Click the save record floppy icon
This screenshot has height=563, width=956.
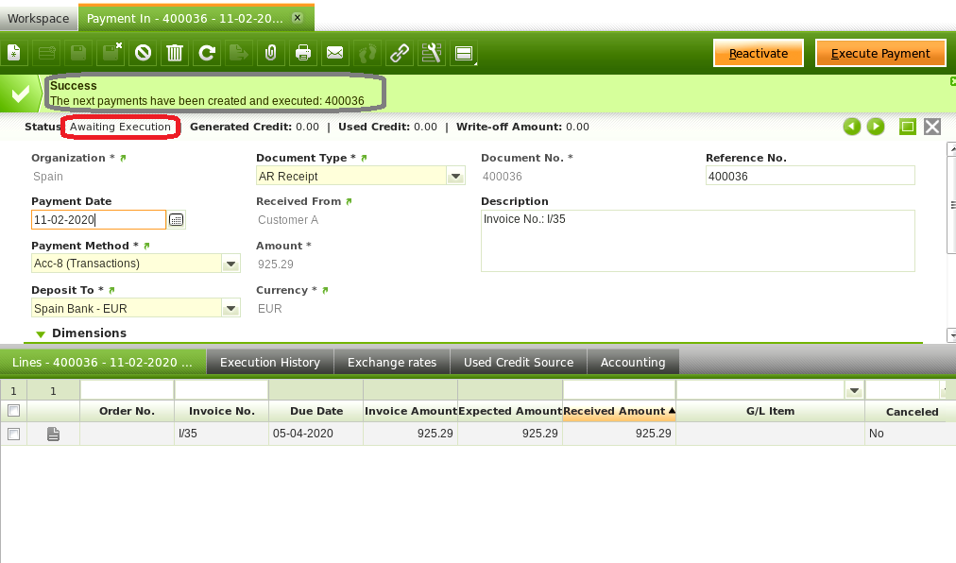pyautogui.click(x=78, y=53)
